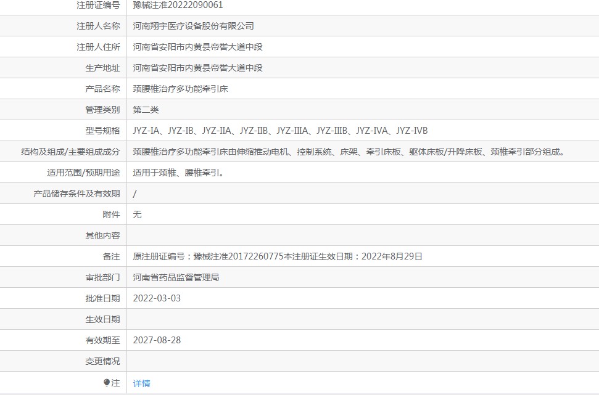
Task: Click the 审批部门 label
Action: coord(102,277)
